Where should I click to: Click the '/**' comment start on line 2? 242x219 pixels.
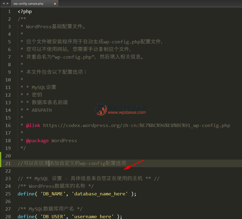22,19
